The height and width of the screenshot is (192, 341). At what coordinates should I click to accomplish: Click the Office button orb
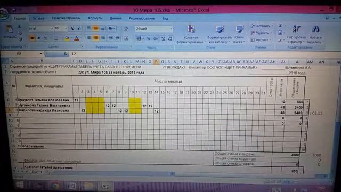[x=3, y=14]
